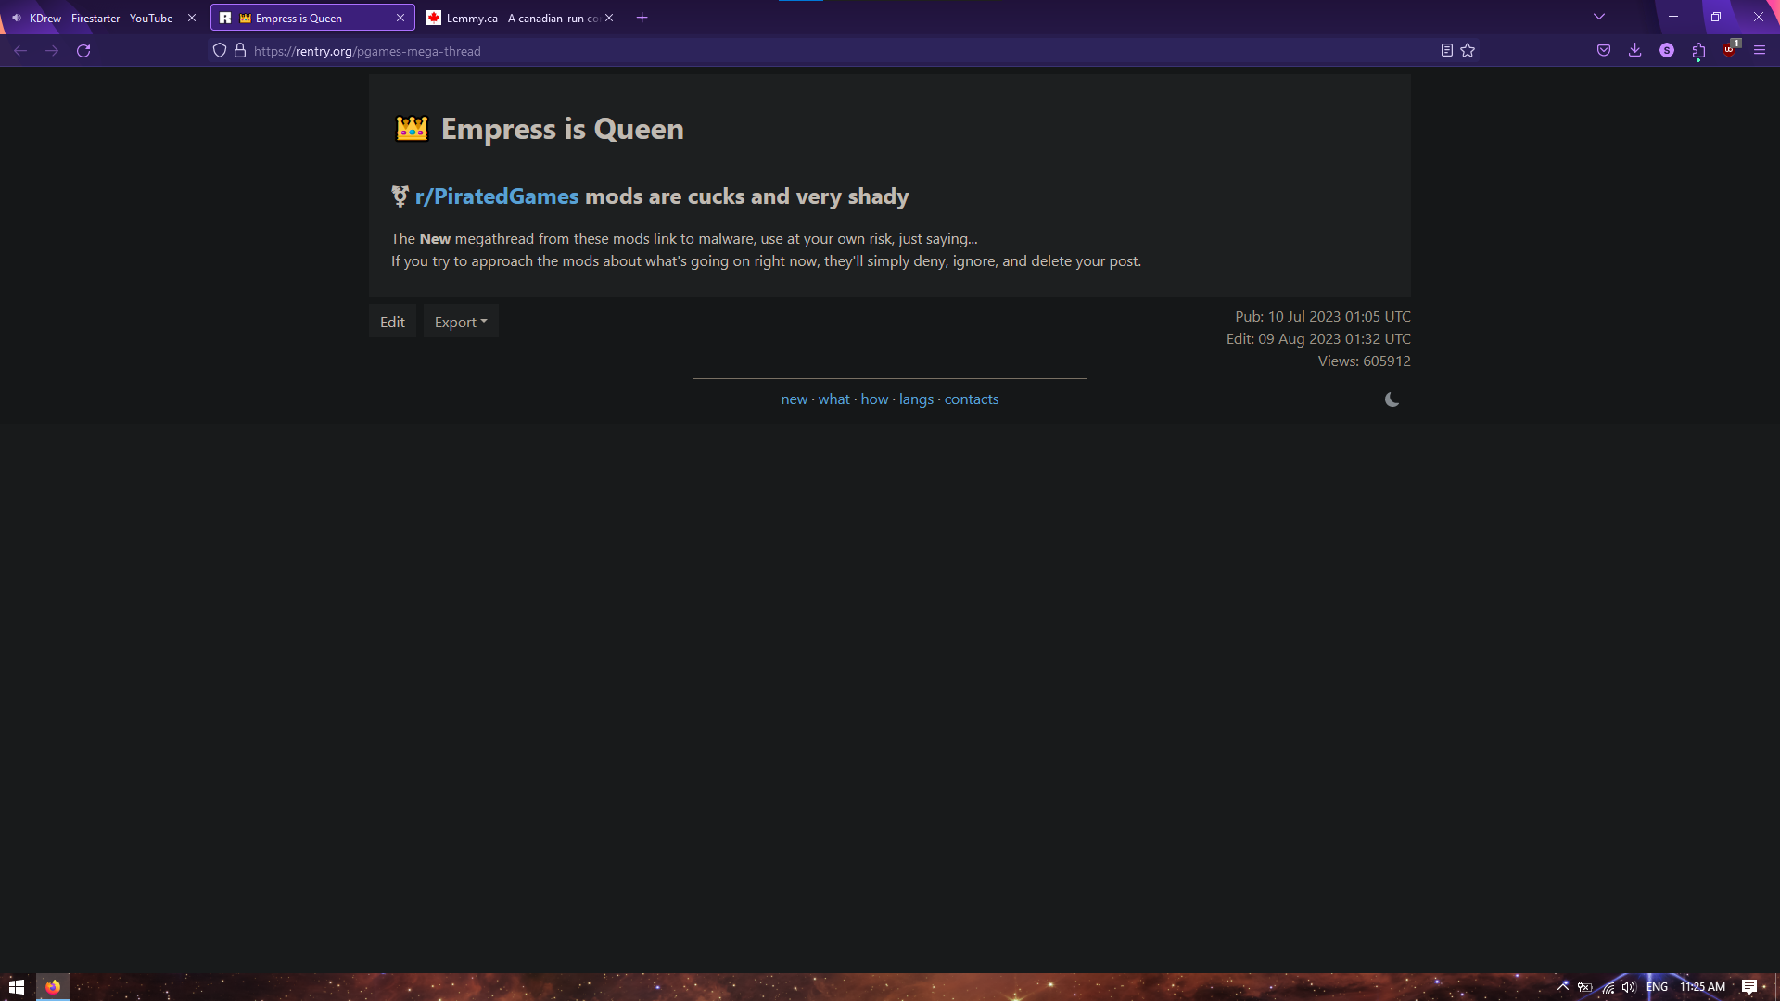Open the Windows Start menu
1780x1001 pixels.
[x=17, y=987]
